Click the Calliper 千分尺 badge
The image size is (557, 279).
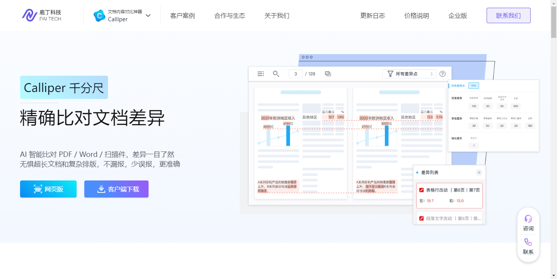[x=64, y=88]
